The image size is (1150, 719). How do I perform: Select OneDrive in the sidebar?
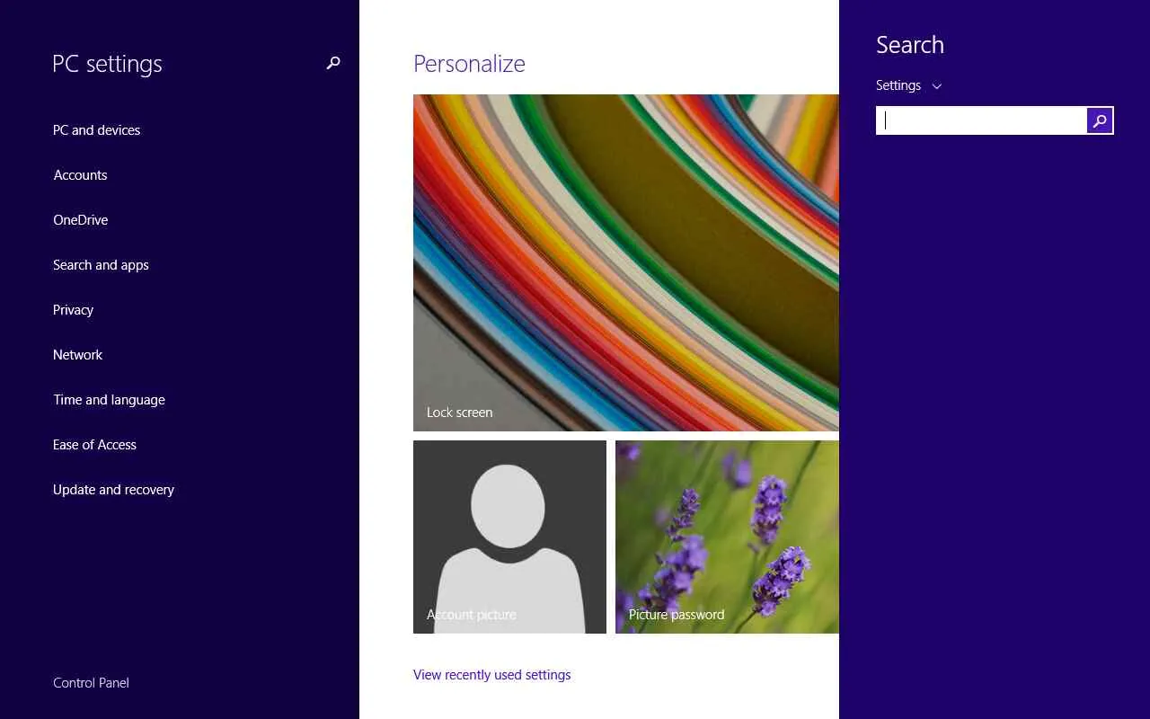(80, 220)
